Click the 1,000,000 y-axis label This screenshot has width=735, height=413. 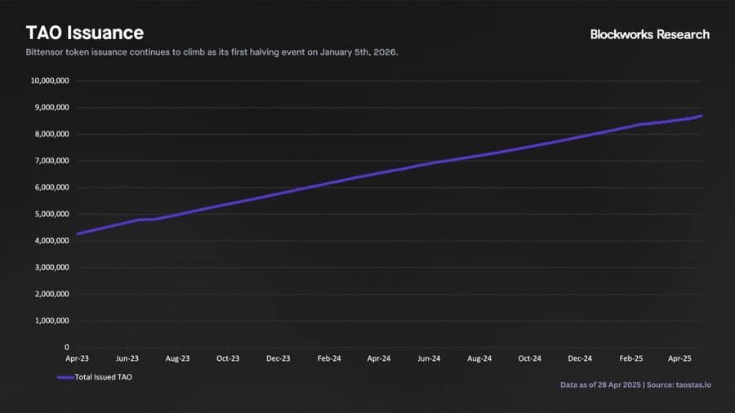52,321
